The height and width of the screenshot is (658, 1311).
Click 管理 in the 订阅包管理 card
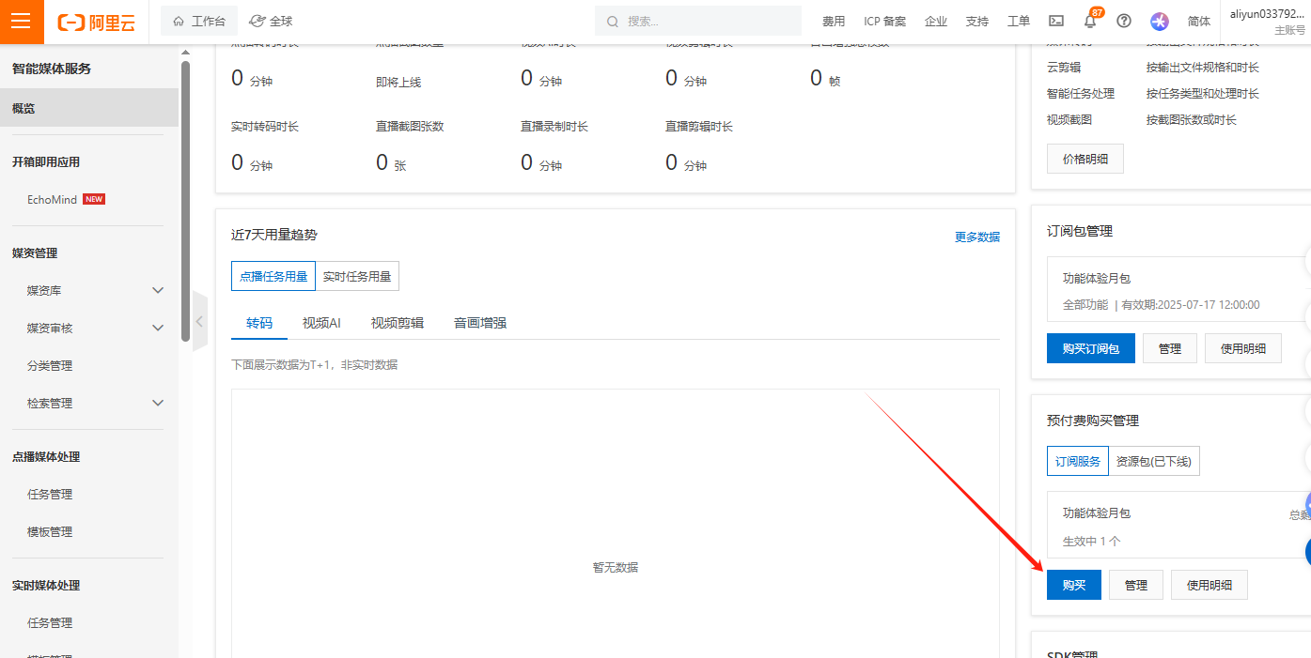pos(1170,348)
